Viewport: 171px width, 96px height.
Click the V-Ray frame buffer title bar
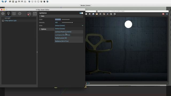coord(127,11)
